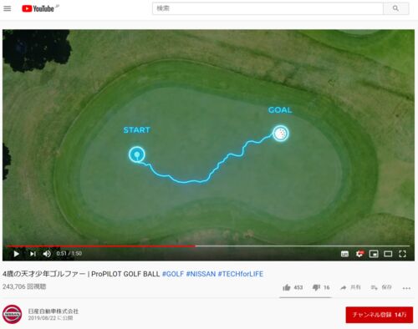Toggle theater mode view
This screenshot has height=329, width=418.
388,254
